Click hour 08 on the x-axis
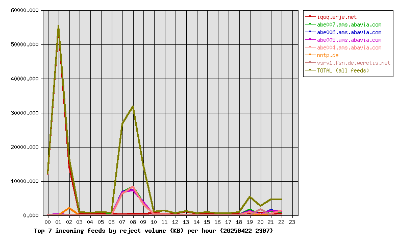The height and width of the screenshot is (245, 398). coord(133,222)
